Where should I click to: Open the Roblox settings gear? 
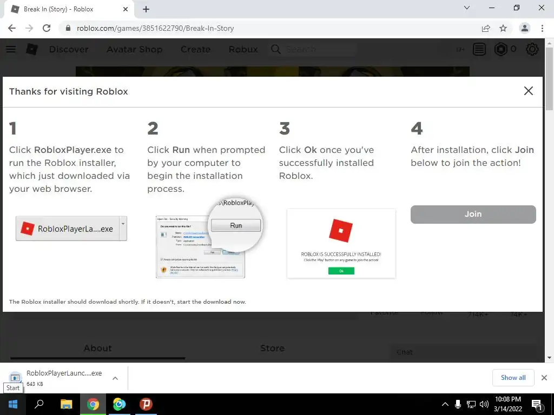point(532,49)
